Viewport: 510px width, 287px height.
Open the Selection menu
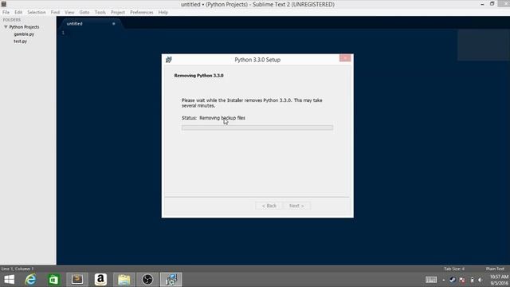tap(37, 13)
